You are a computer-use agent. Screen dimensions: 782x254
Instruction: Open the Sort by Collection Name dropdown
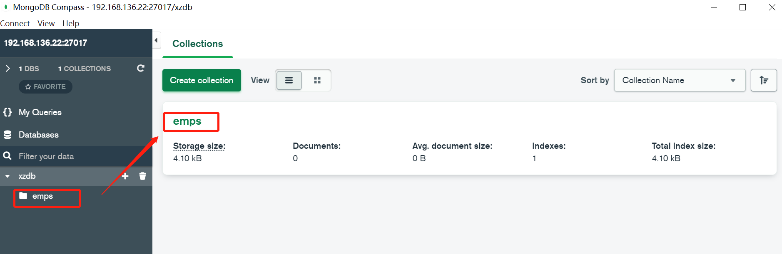coord(680,80)
